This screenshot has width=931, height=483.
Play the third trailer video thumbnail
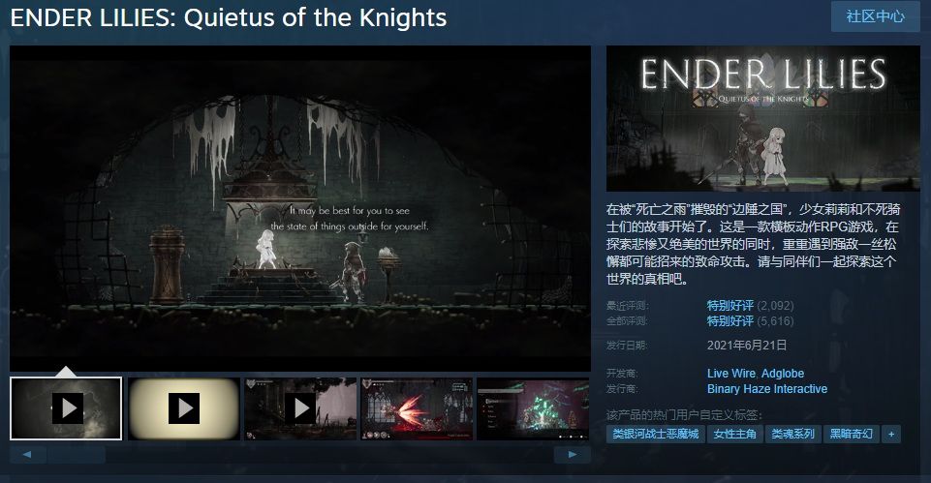[300, 408]
